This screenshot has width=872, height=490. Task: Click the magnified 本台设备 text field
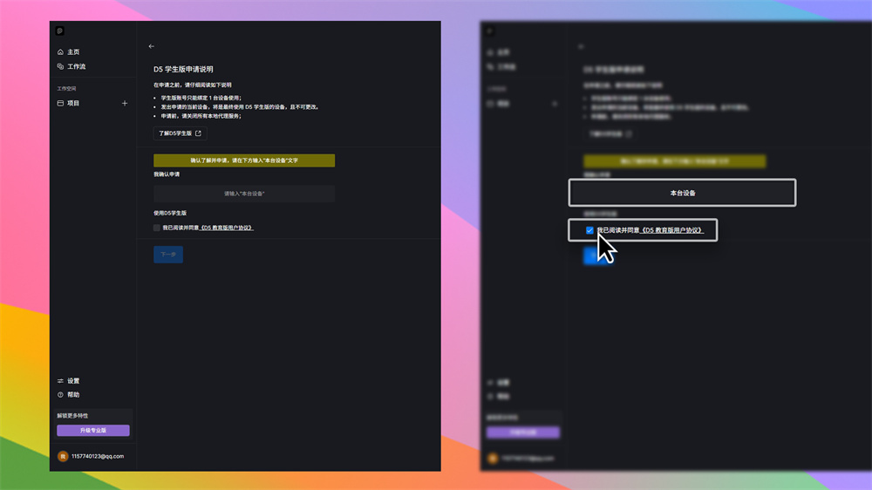click(x=682, y=193)
